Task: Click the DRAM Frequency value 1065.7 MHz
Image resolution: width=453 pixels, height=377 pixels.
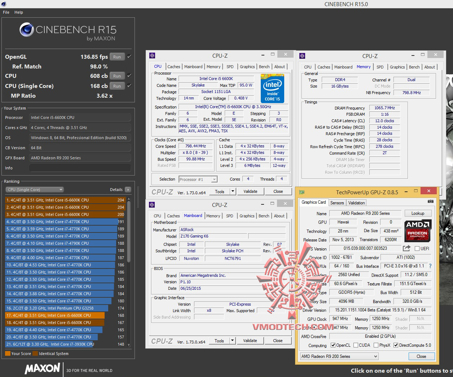Action: 385,108
